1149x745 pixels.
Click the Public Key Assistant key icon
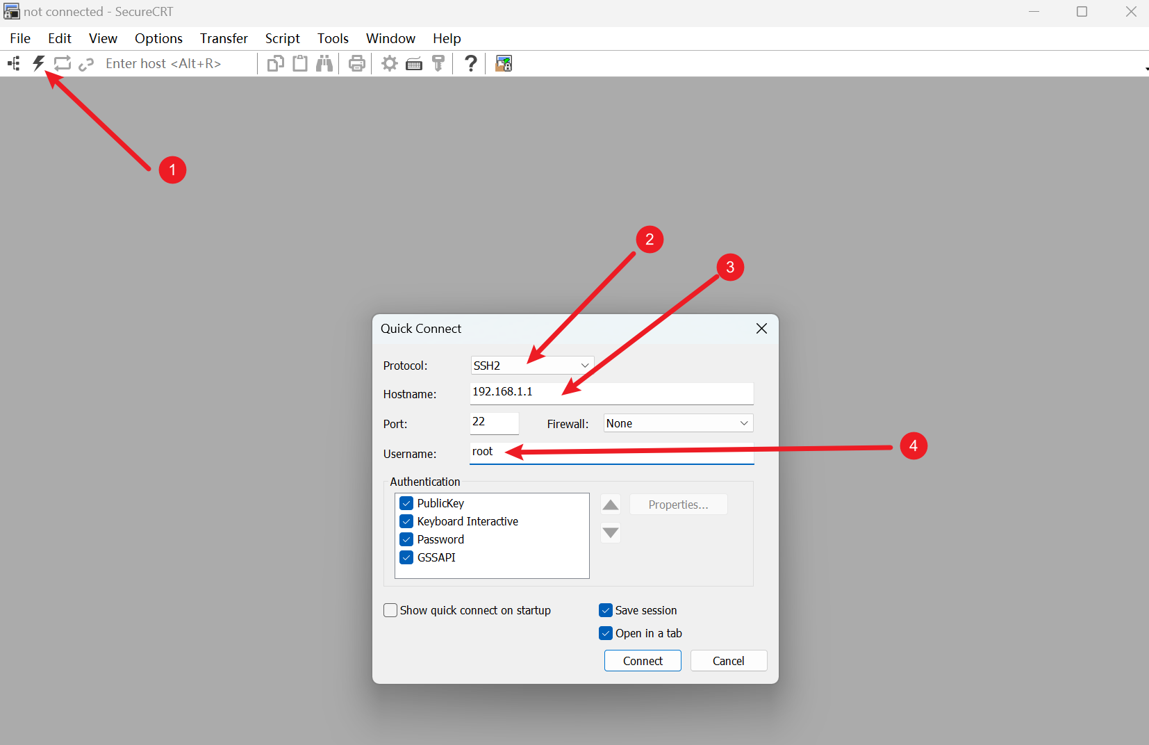click(438, 64)
